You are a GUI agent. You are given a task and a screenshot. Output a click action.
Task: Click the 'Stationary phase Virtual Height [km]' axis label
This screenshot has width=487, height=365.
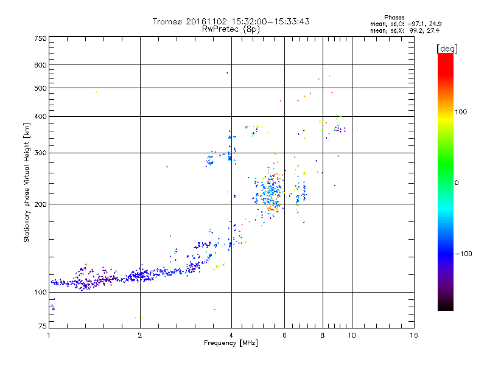coord(26,183)
